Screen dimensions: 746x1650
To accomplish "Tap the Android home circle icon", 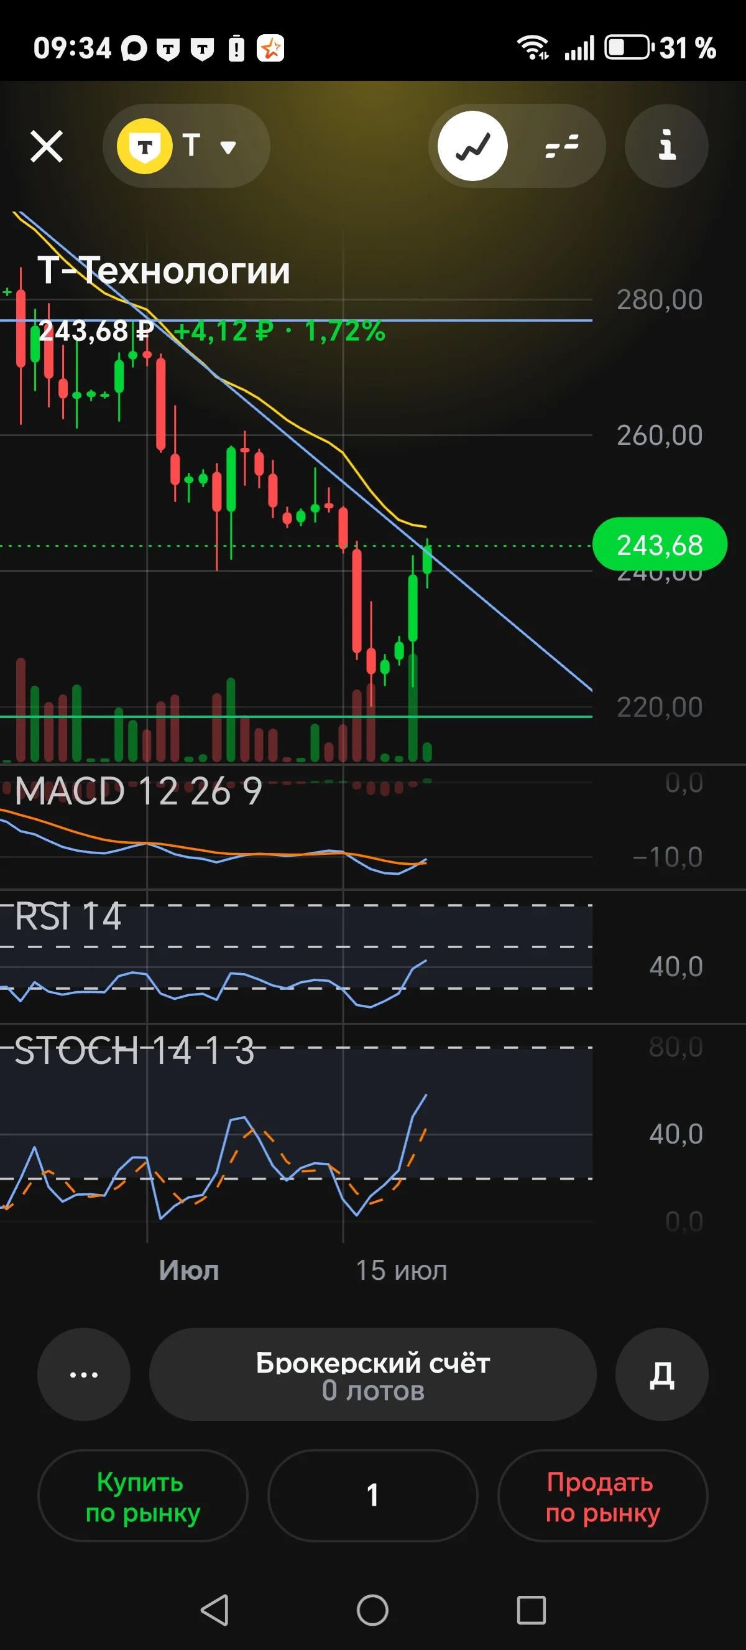I will coord(373,1610).
